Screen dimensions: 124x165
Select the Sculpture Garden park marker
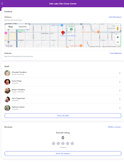tap(71, 29)
